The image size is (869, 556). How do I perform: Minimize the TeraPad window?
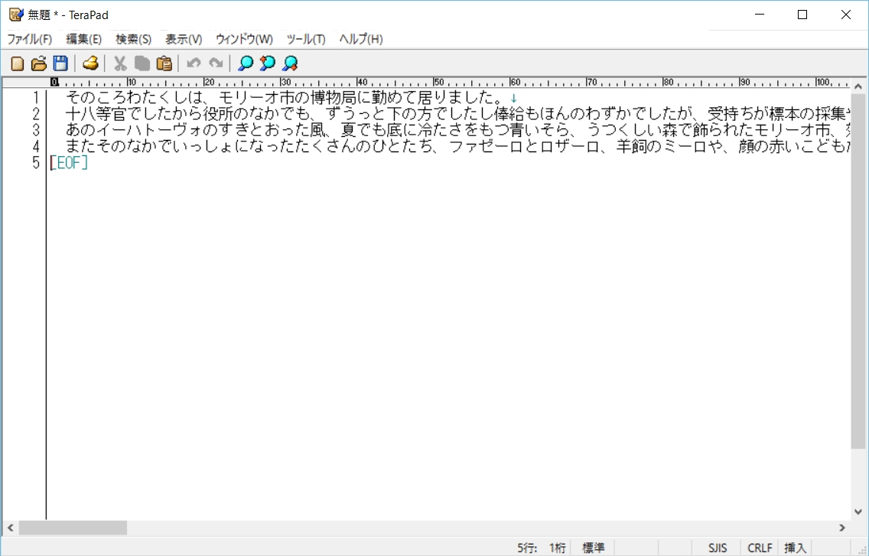[x=760, y=15]
